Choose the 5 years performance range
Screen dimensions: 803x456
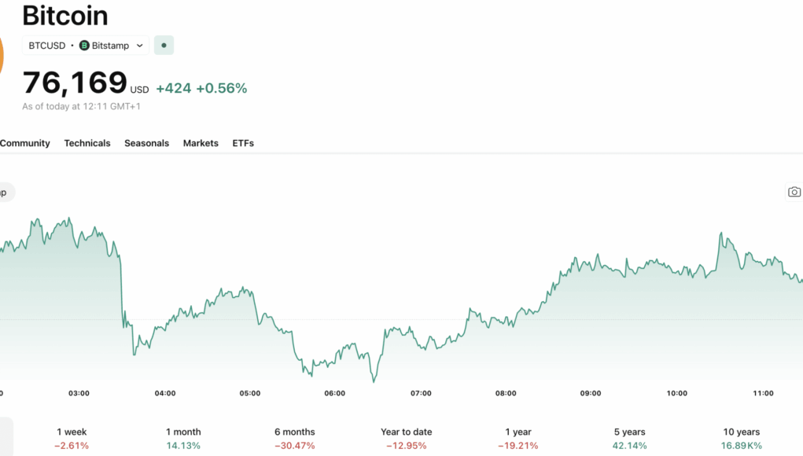[630, 438]
